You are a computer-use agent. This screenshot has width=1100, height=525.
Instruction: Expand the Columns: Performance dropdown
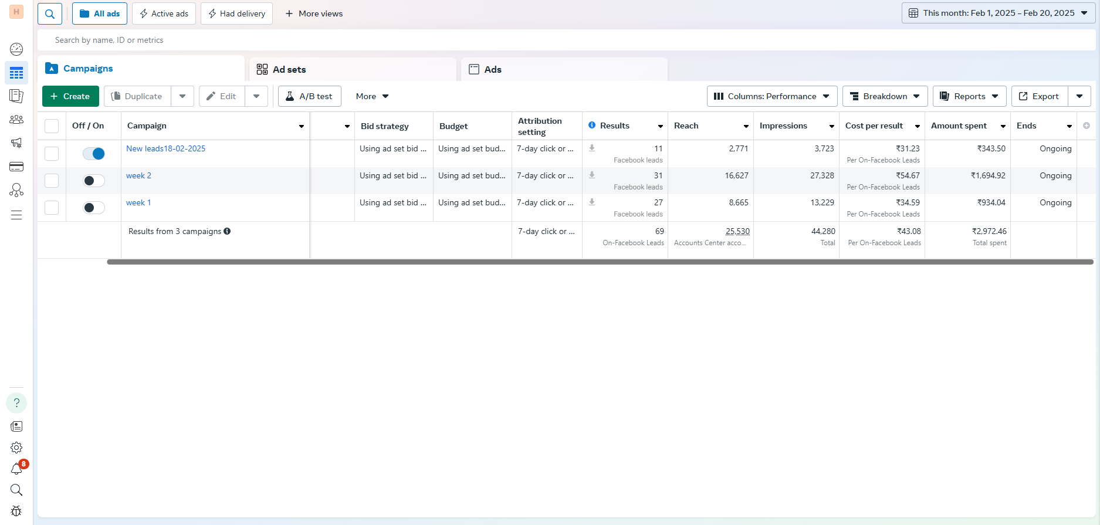tap(771, 96)
